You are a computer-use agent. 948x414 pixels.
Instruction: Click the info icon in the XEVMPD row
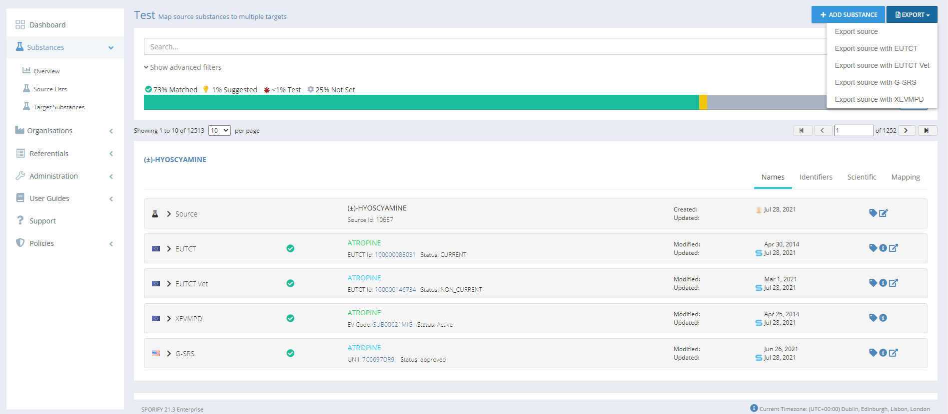click(x=883, y=318)
